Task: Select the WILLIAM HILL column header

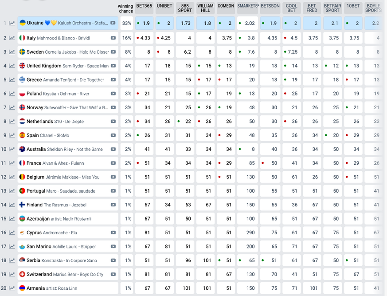Action: click(205, 8)
